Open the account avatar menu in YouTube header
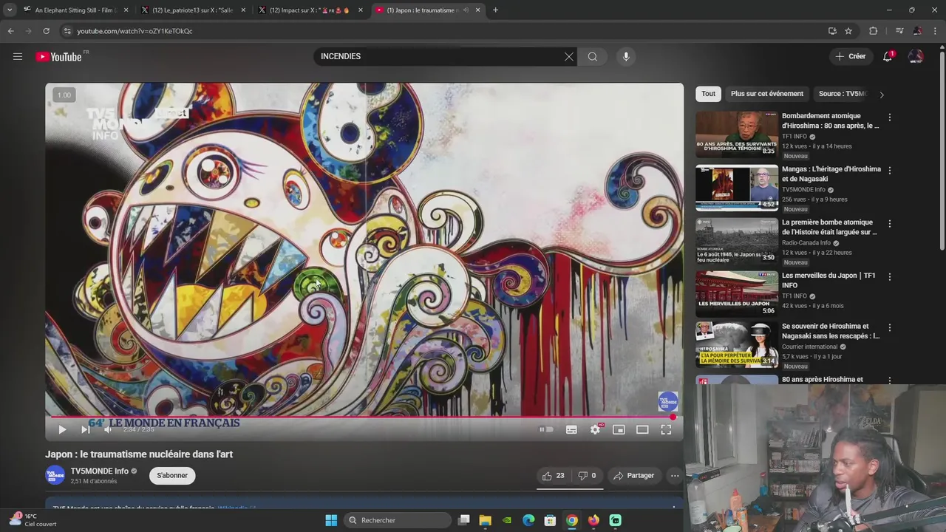 [916, 56]
